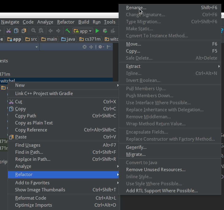Click the cs371m breadcrumb in navigation bar
This screenshot has height=210, width=224.
point(90,39)
